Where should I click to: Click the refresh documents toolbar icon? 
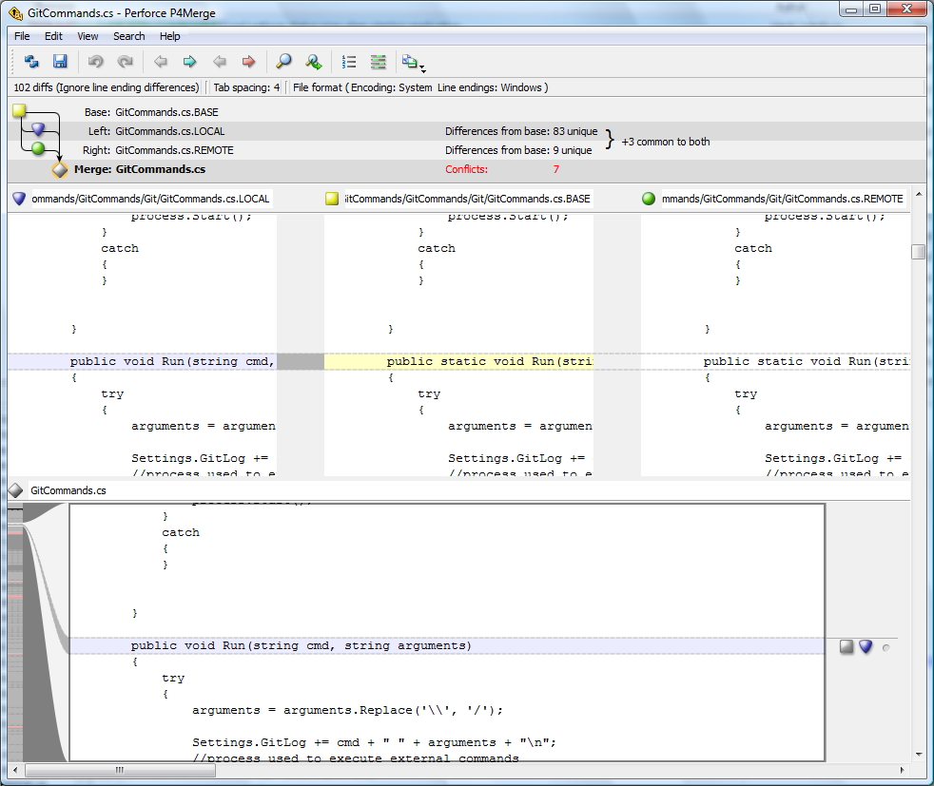[31, 61]
